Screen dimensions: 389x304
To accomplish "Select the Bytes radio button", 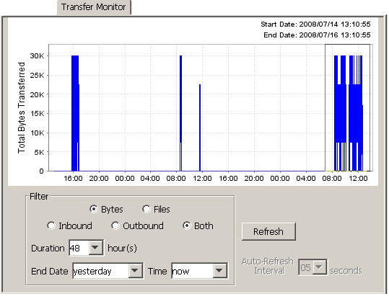I will (x=94, y=209).
